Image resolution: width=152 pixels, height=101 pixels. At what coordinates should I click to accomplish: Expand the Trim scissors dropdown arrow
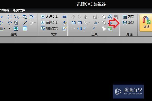(x=99, y=23)
